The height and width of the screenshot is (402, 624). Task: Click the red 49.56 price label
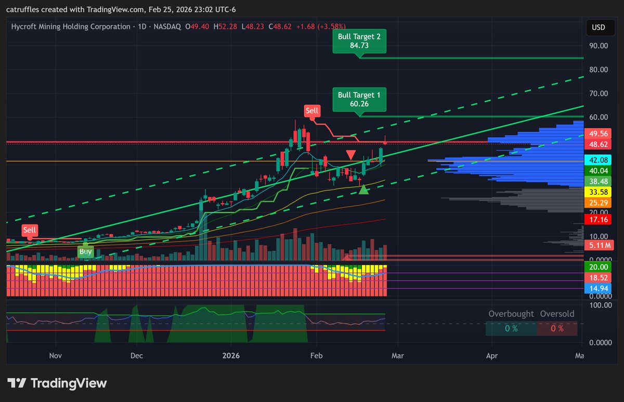pyautogui.click(x=599, y=133)
